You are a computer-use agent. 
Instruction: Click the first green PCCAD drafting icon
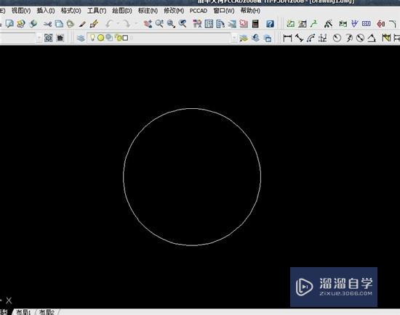291,24
